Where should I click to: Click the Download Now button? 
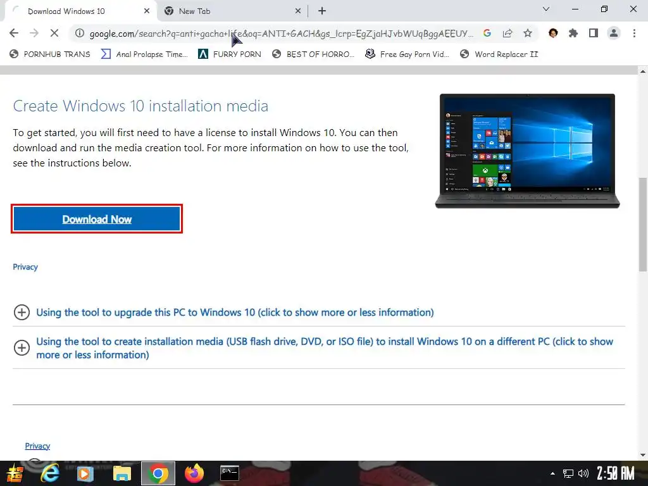click(x=97, y=218)
